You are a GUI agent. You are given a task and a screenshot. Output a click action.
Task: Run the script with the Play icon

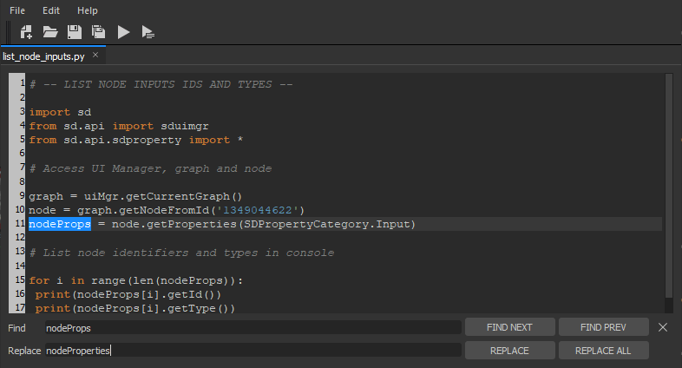(123, 32)
